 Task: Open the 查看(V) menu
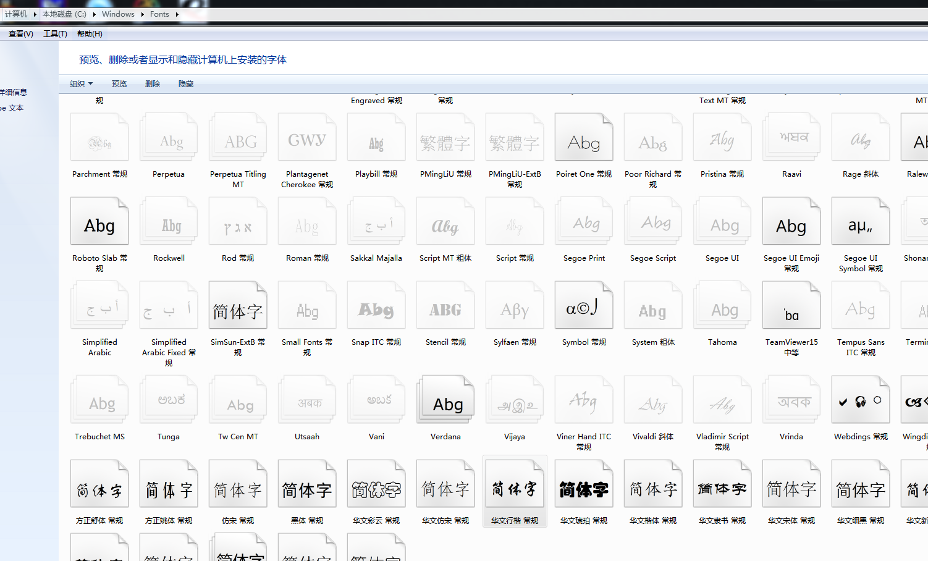[x=21, y=34]
